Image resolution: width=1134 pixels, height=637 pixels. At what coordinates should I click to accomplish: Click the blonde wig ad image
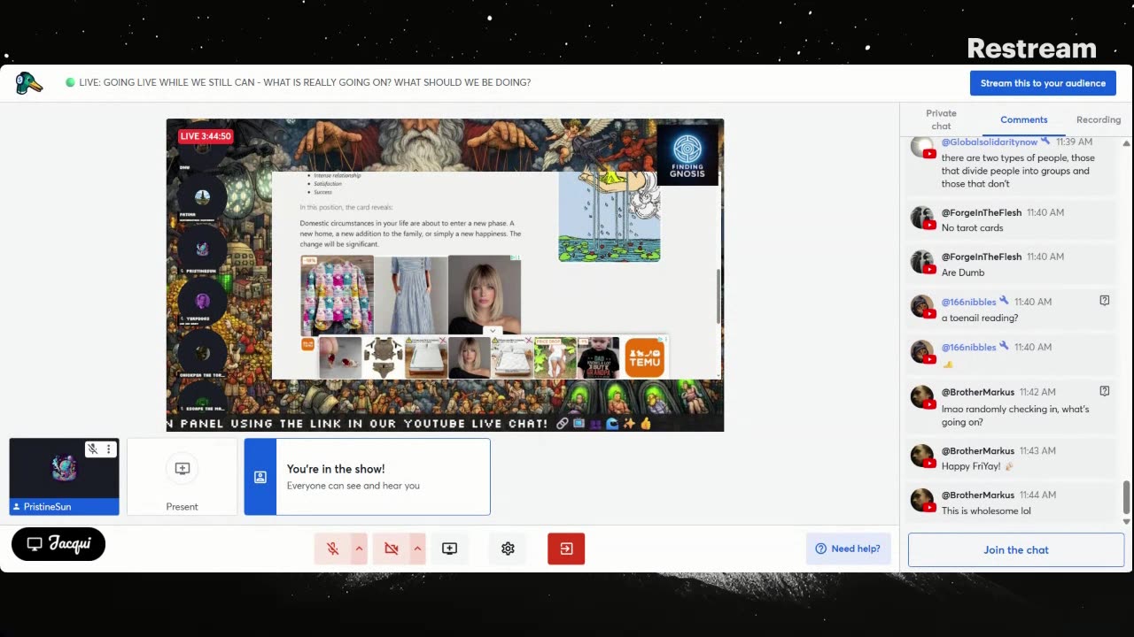click(x=484, y=295)
